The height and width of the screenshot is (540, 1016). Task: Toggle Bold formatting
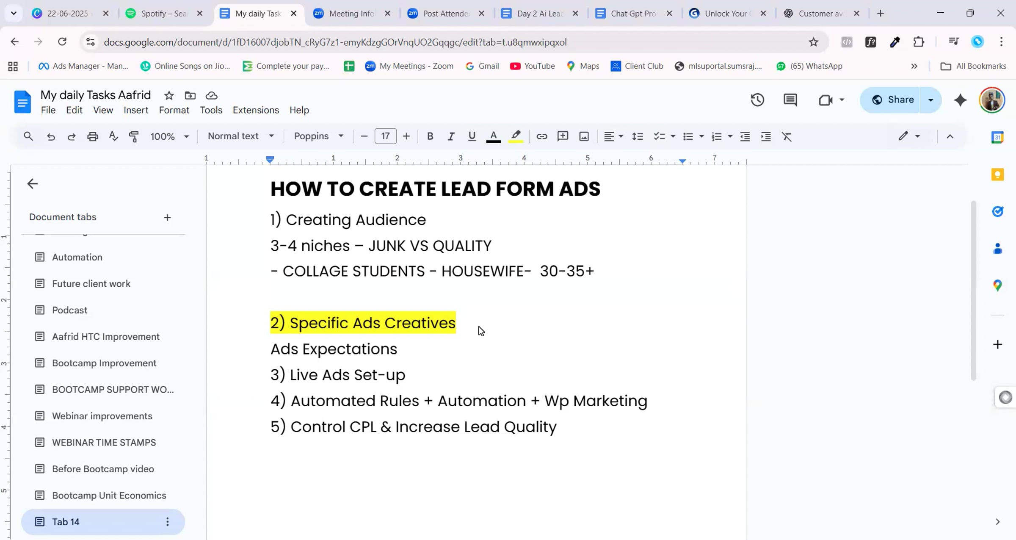tap(430, 136)
